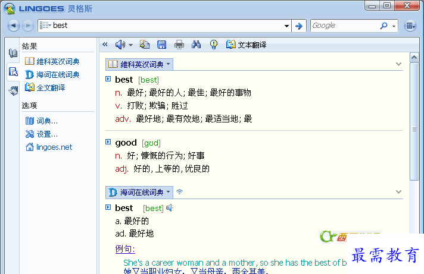Image resolution: width=424 pixels, height=274 pixels.
Task: Collapse the side panel with double chevron
Action: 105,44
